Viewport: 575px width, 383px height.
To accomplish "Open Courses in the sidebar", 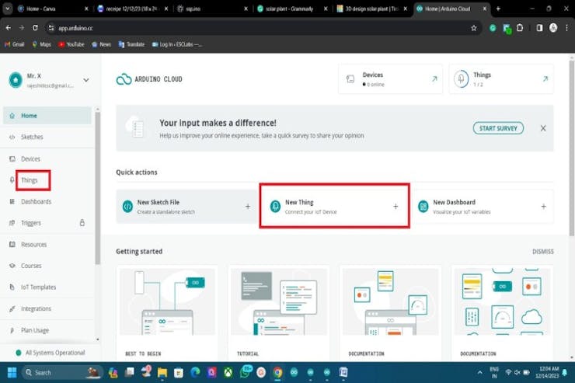I will 31,266.
